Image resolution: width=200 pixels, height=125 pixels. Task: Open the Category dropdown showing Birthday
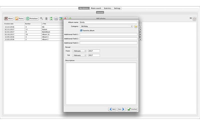coord(106,26)
